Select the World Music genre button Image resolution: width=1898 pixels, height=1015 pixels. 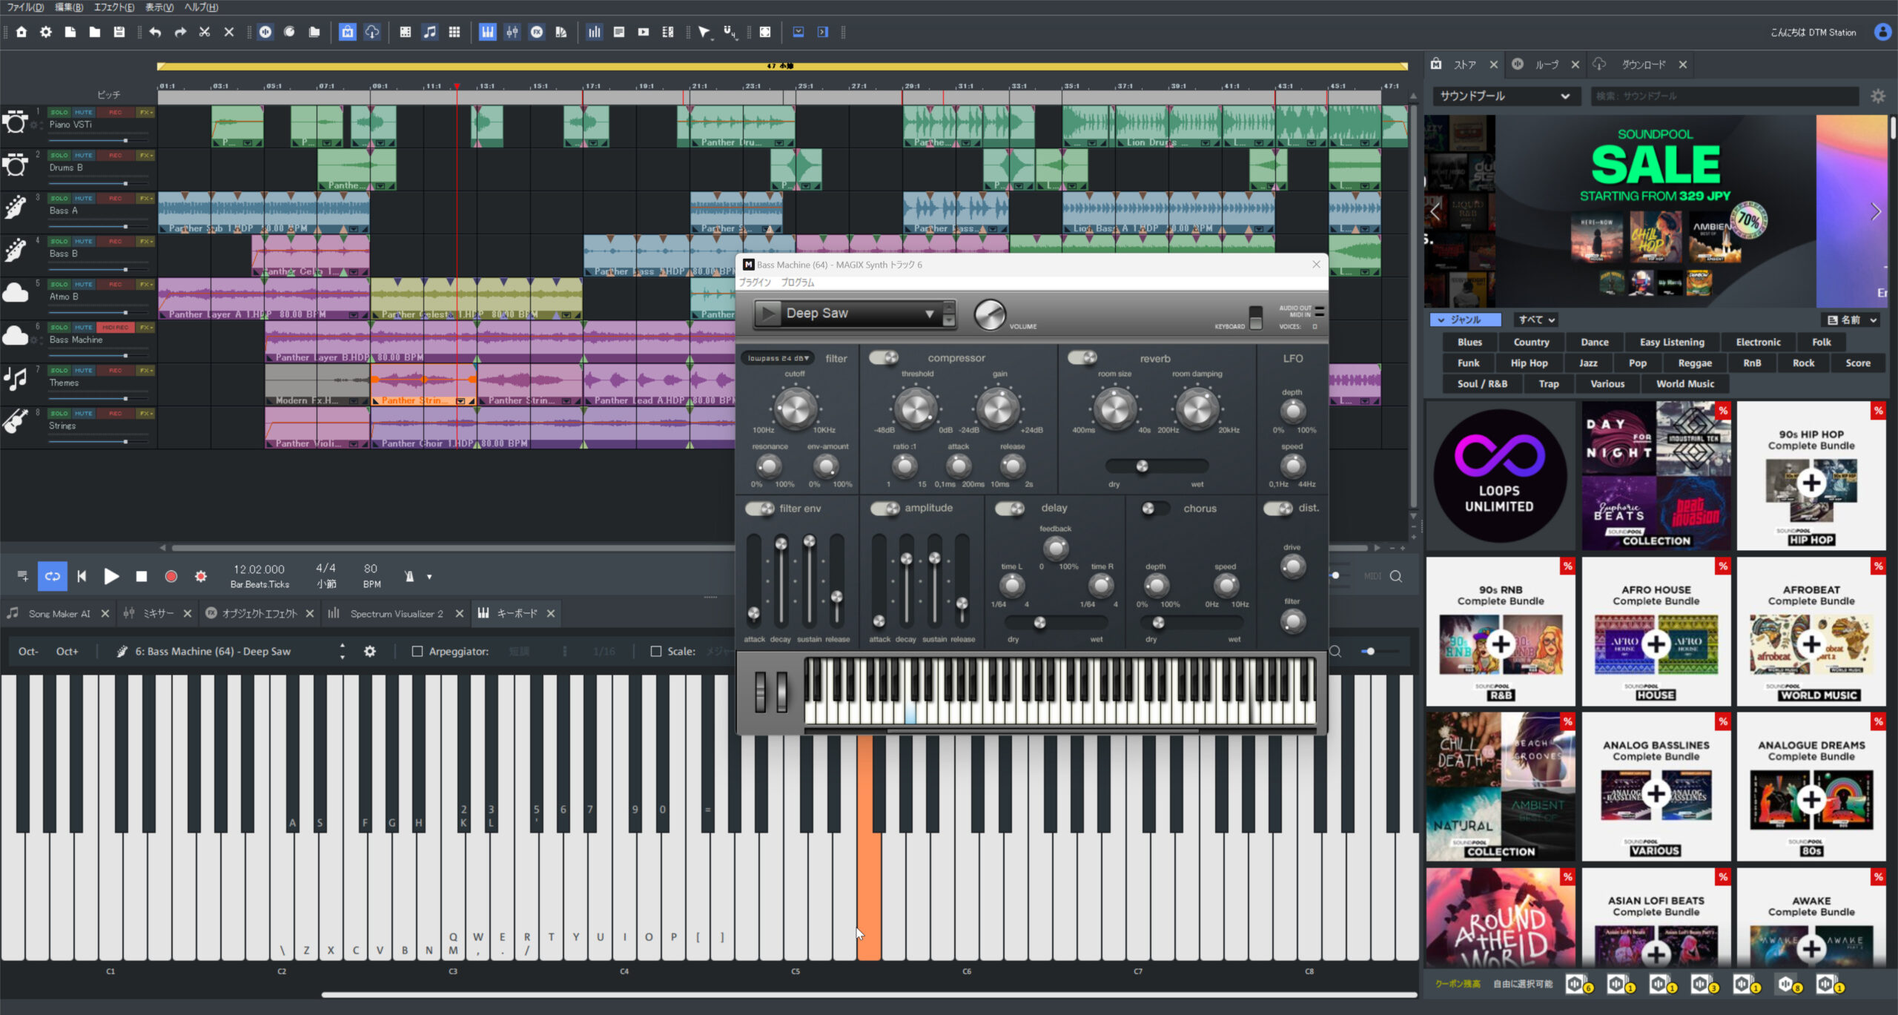click(x=1684, y=384)
